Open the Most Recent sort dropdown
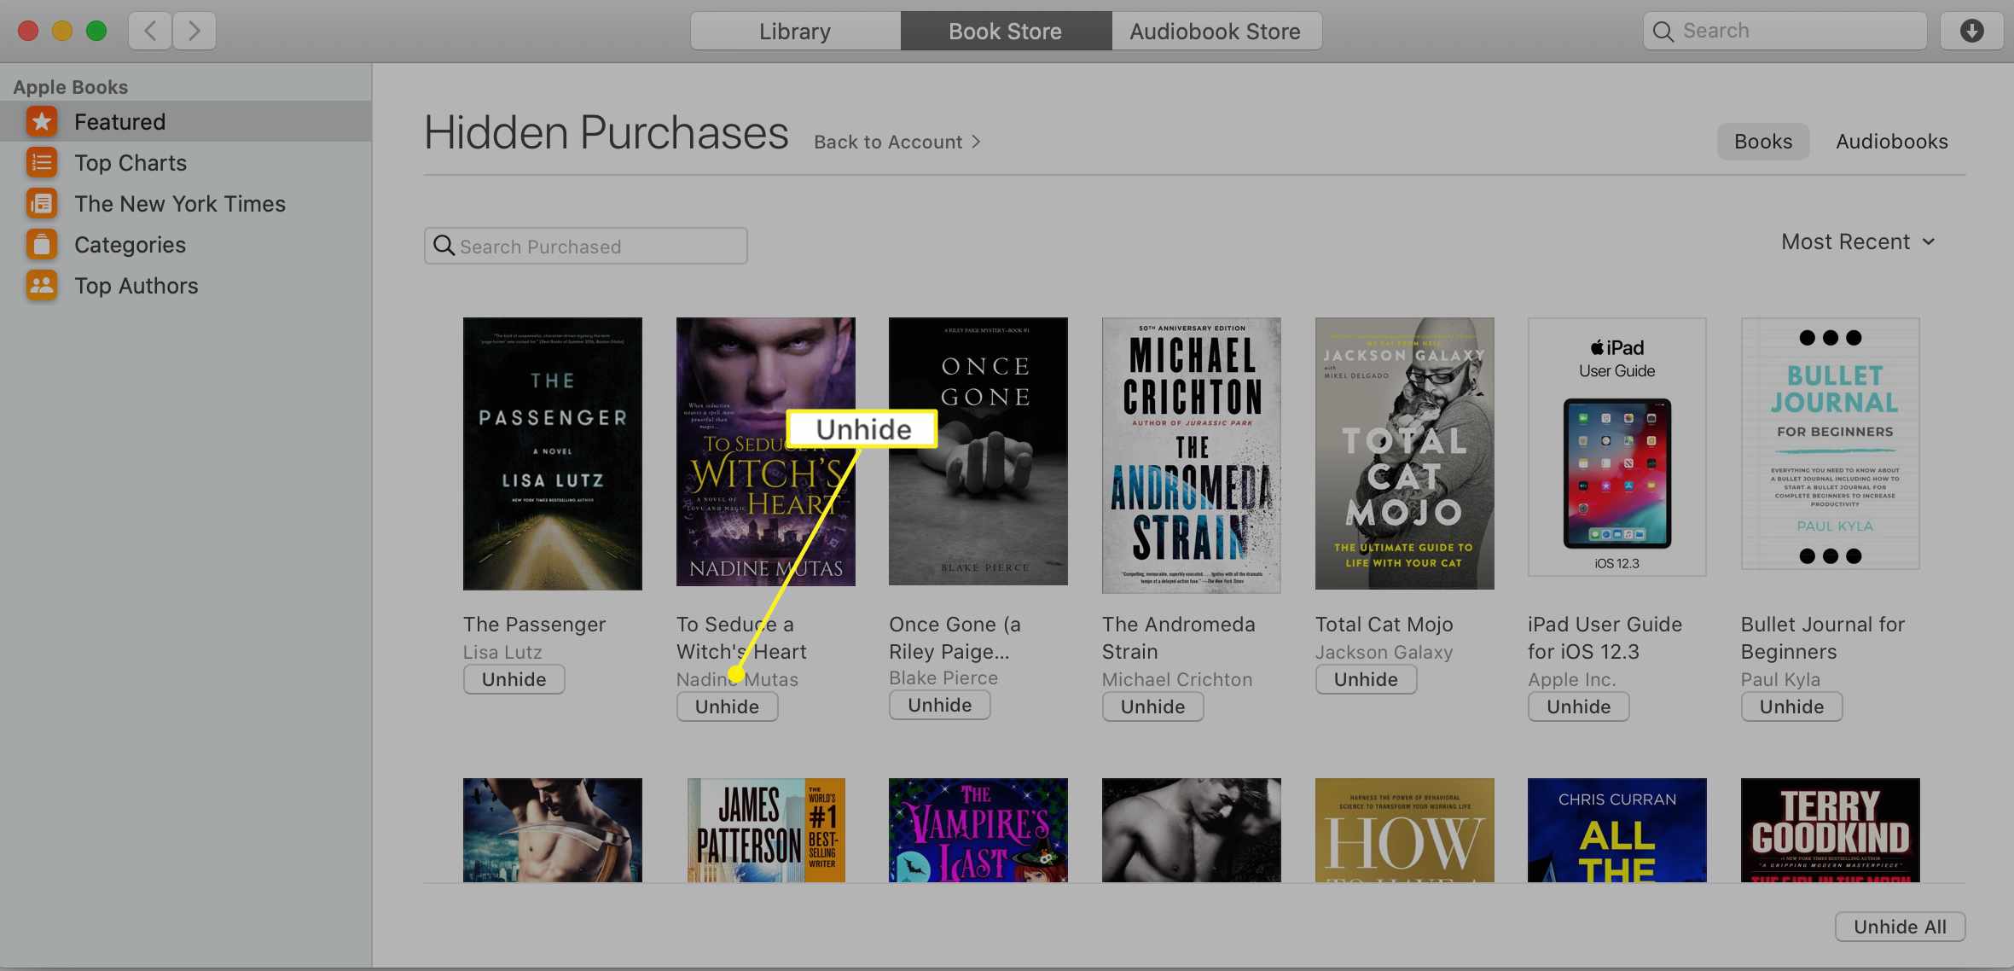Image resolution: width=2014 pixels, height=971 pixels. point(1858,242)
